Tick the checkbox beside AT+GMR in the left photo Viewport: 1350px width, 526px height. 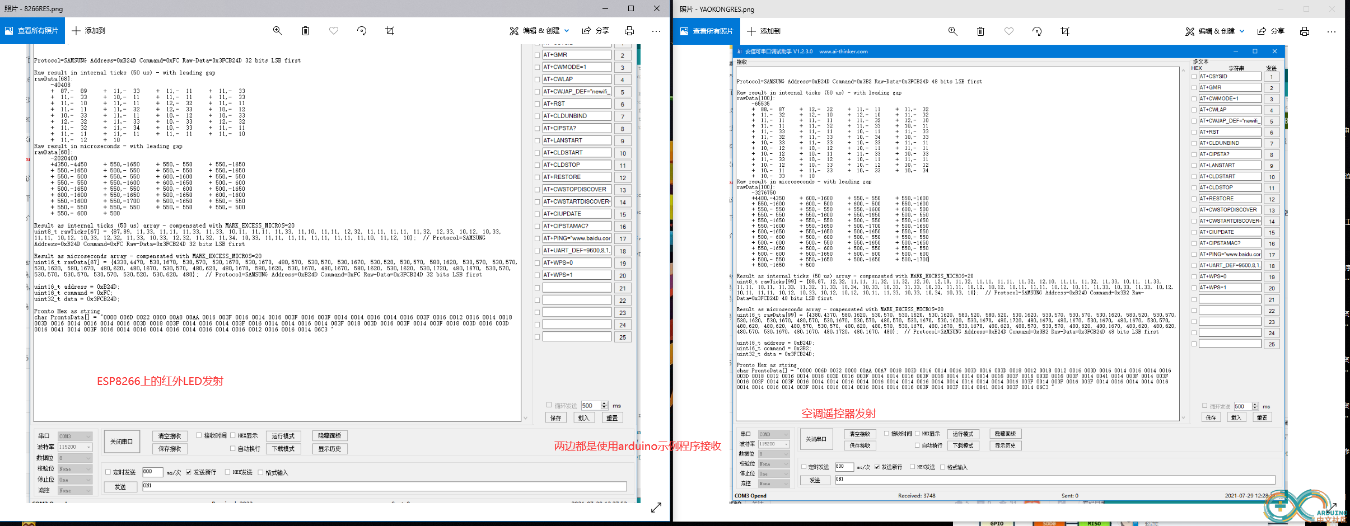point(538,55)
